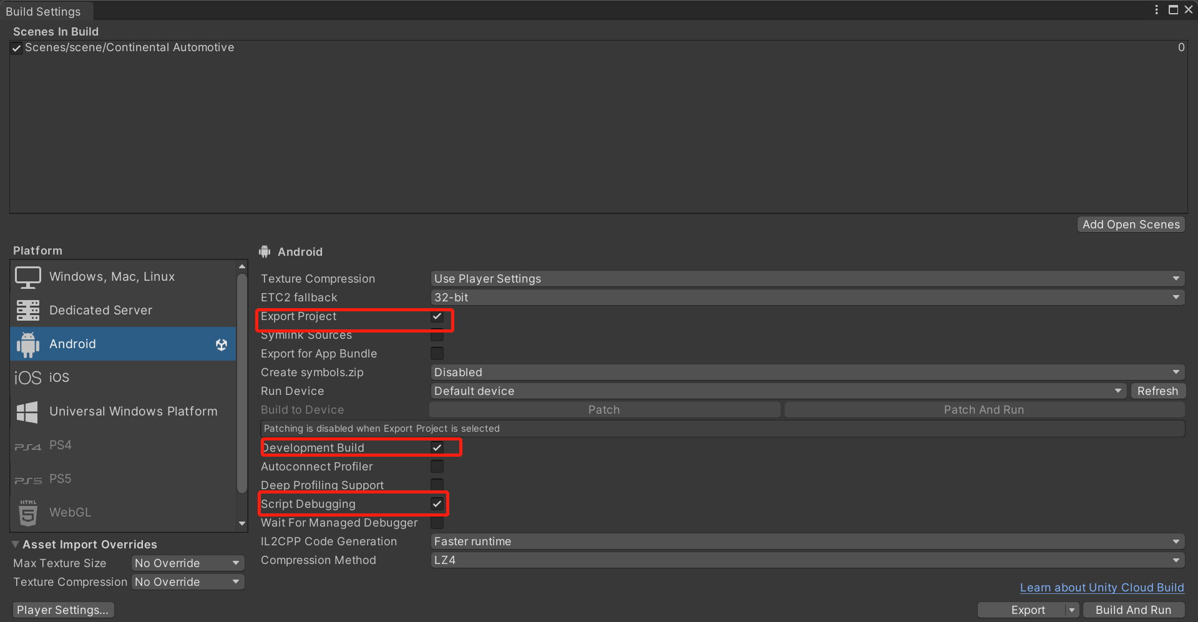Screen dimensions: 1198x622
Task: Enable Wait For Managed Debugger checkbox
Action: coord(437,523)
